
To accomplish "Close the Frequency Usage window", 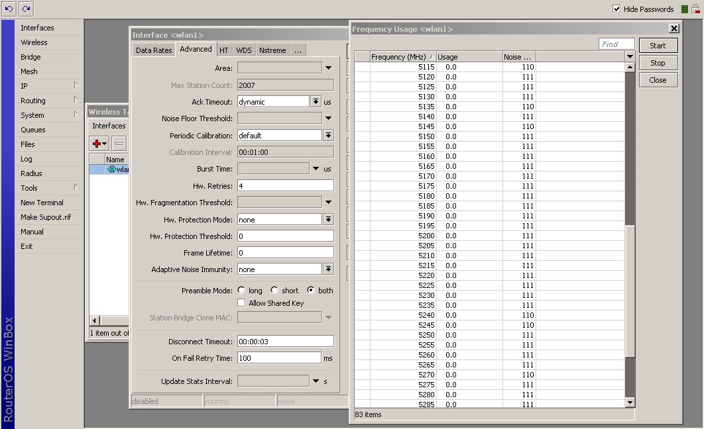I will click(x=674, y=29).
